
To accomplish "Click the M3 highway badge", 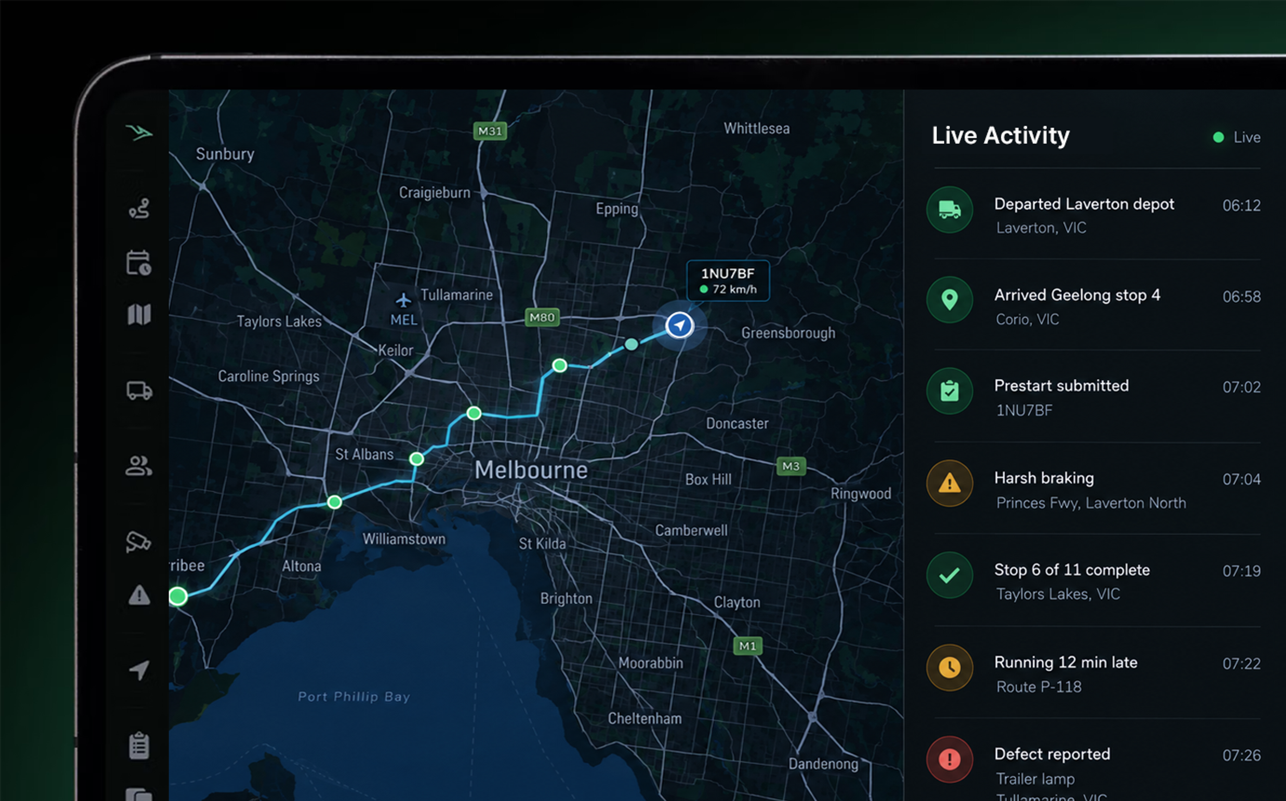I will coord(791,466).
